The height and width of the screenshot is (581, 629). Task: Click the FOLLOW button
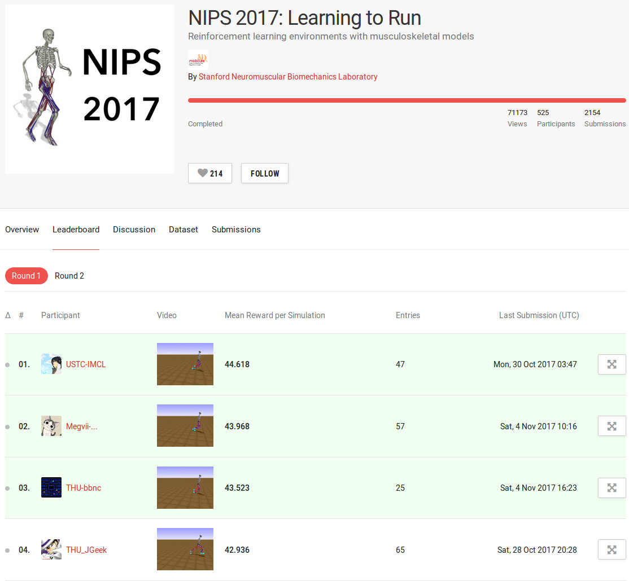[x=265, y=173]
